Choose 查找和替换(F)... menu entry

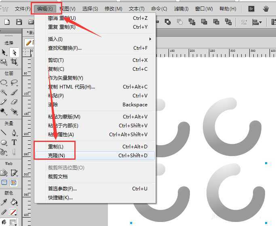95,48
